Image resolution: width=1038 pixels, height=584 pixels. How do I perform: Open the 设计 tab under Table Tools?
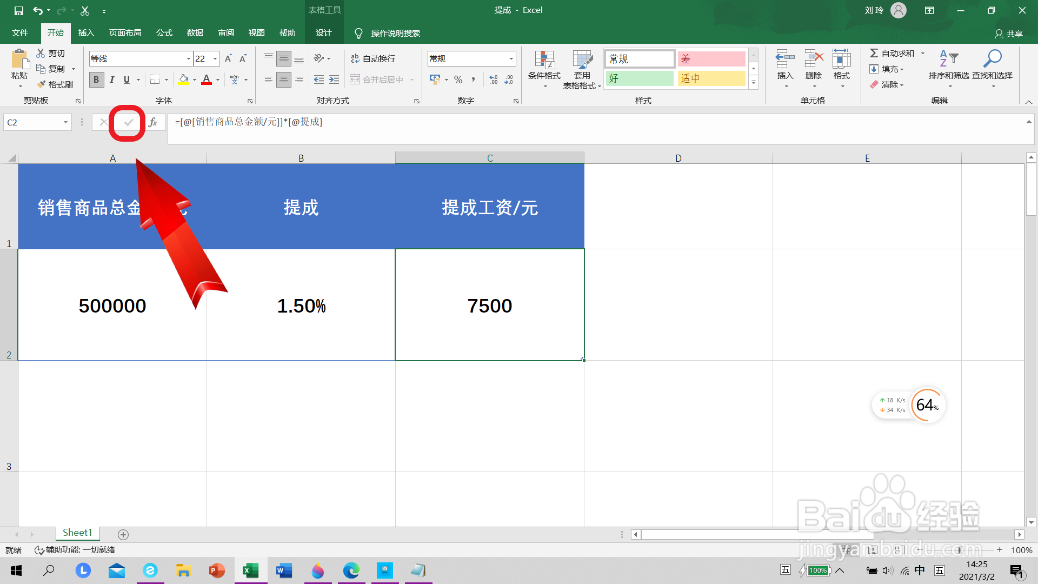[324, 32]
